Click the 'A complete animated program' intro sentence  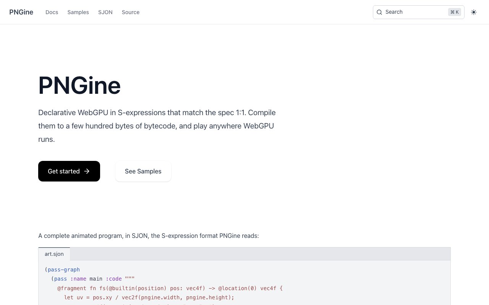149,236
